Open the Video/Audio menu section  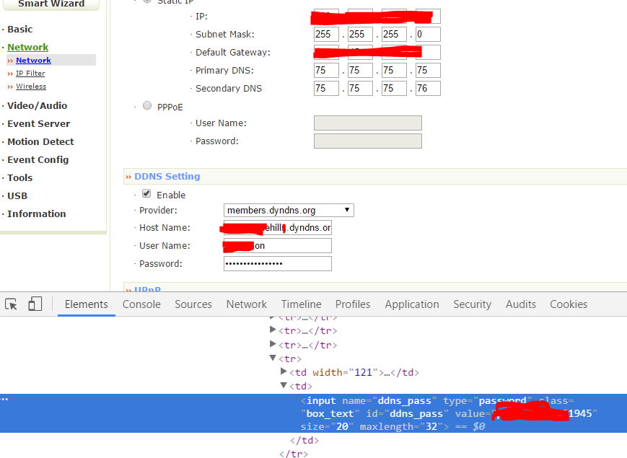click(37, 105)
